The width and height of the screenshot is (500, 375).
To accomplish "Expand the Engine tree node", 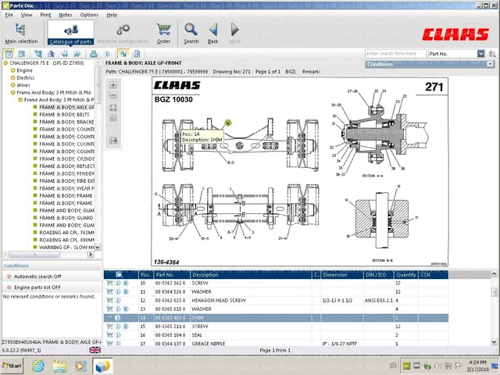I will (12, 70).
